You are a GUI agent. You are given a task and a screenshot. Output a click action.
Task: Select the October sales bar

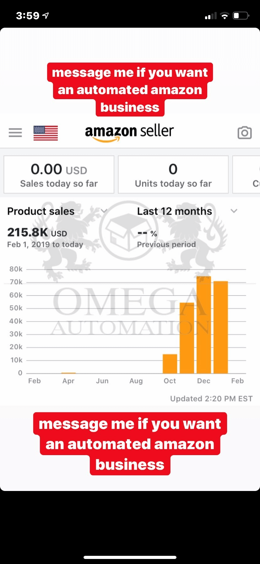pyautogui.click(x=170, y=364)
